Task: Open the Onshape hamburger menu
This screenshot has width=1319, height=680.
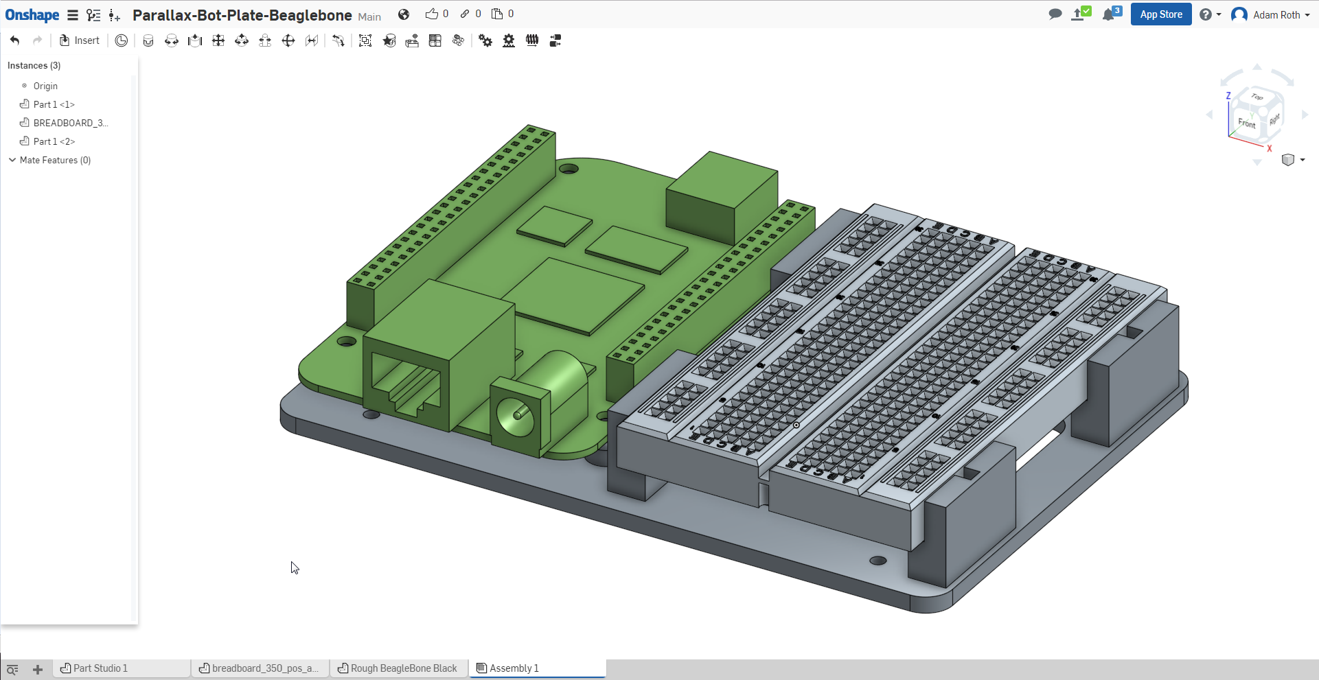Action: (73, 15)
